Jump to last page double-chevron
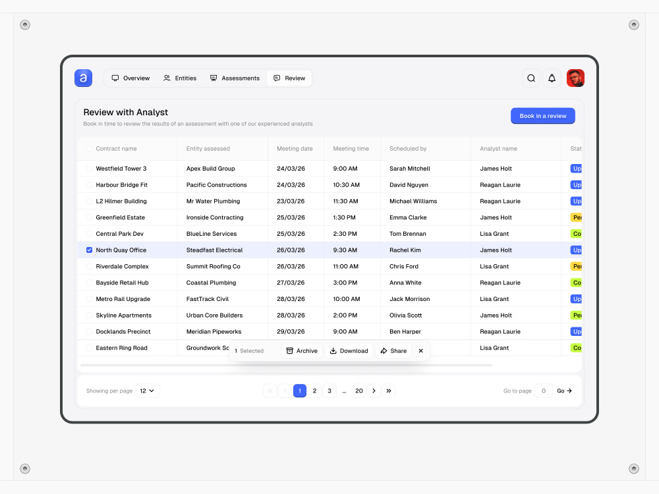 [389, 391]
